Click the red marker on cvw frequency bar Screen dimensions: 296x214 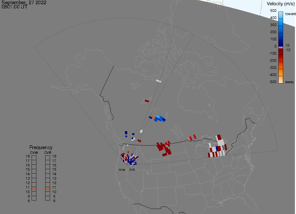click(x=34, y=189)
